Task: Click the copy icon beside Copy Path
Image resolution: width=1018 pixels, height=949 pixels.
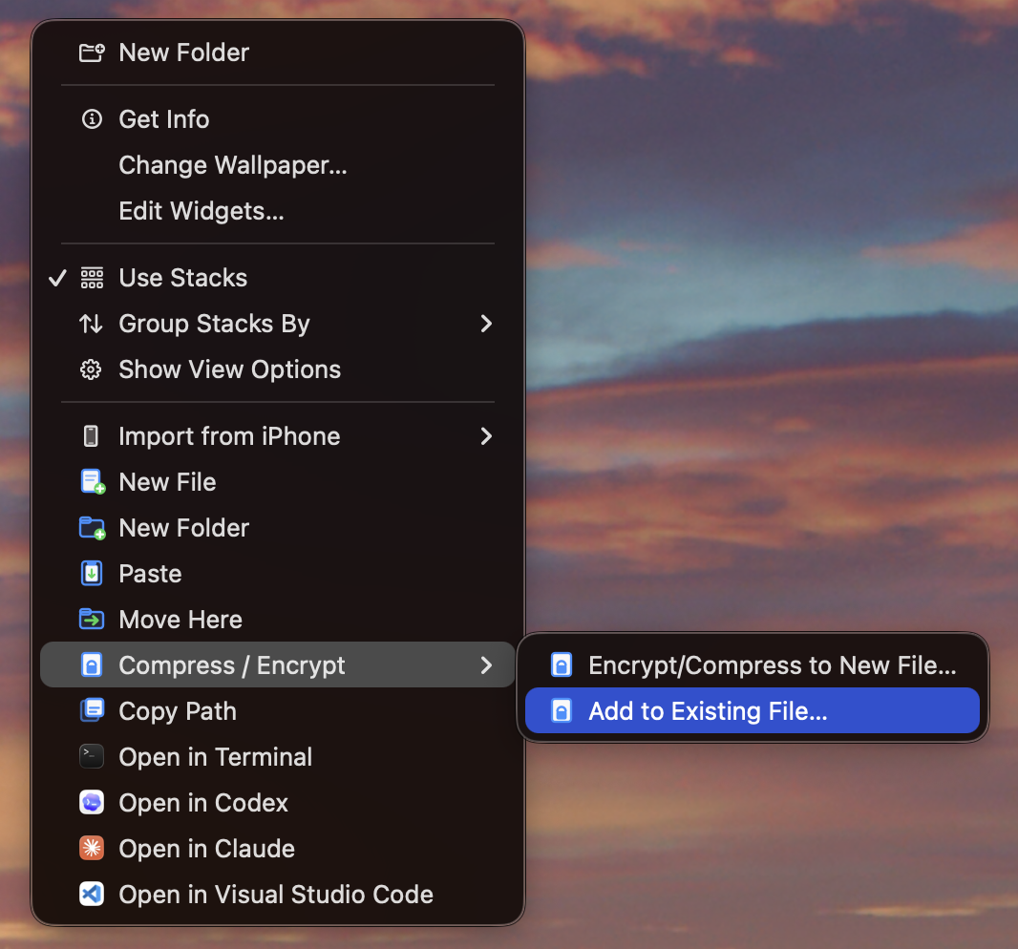Action: (92, 710)
